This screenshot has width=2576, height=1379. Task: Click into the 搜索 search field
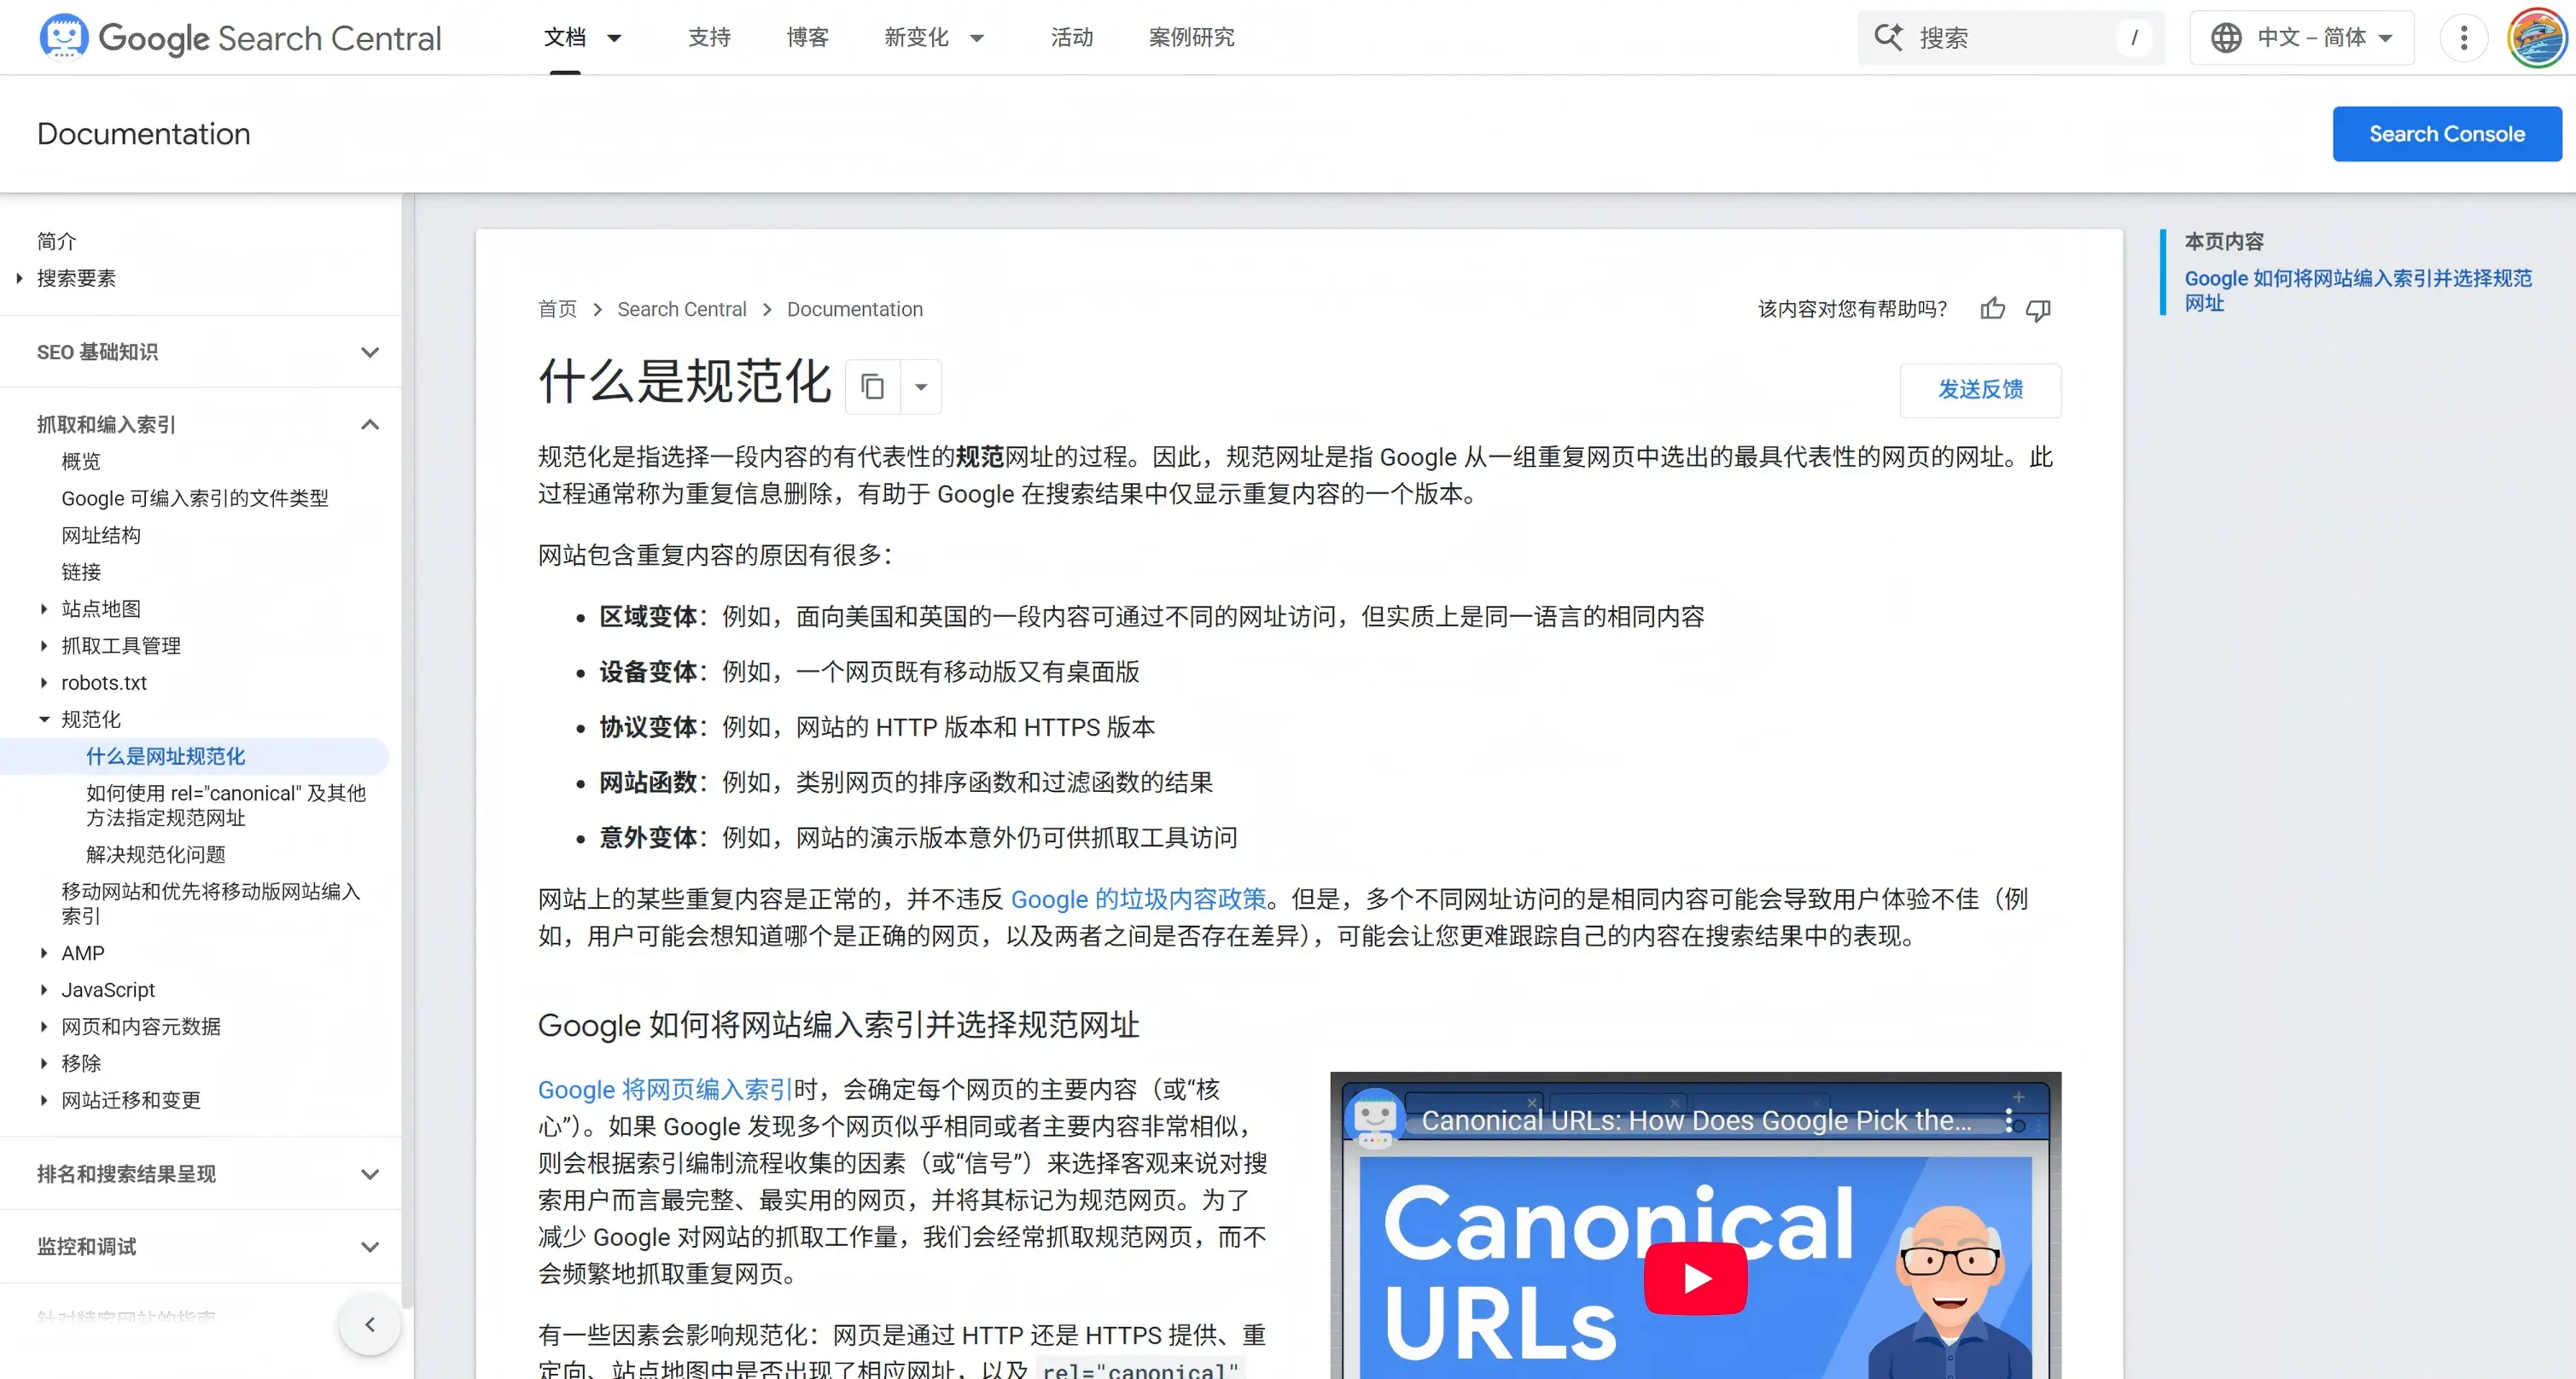(2010, 37)
